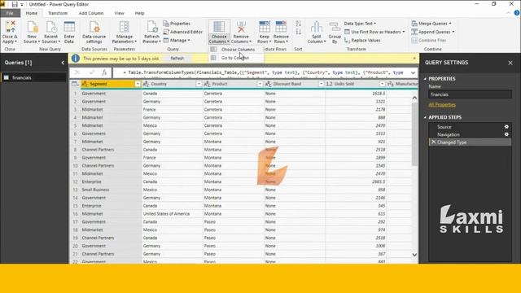521x293 pixels.
Task: Open Product column filter dropdown
Action: pyautogui.click(x=260, y=84)
